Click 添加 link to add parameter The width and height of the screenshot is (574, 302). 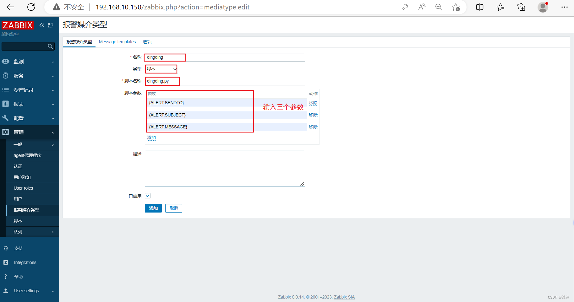(151, 138)
